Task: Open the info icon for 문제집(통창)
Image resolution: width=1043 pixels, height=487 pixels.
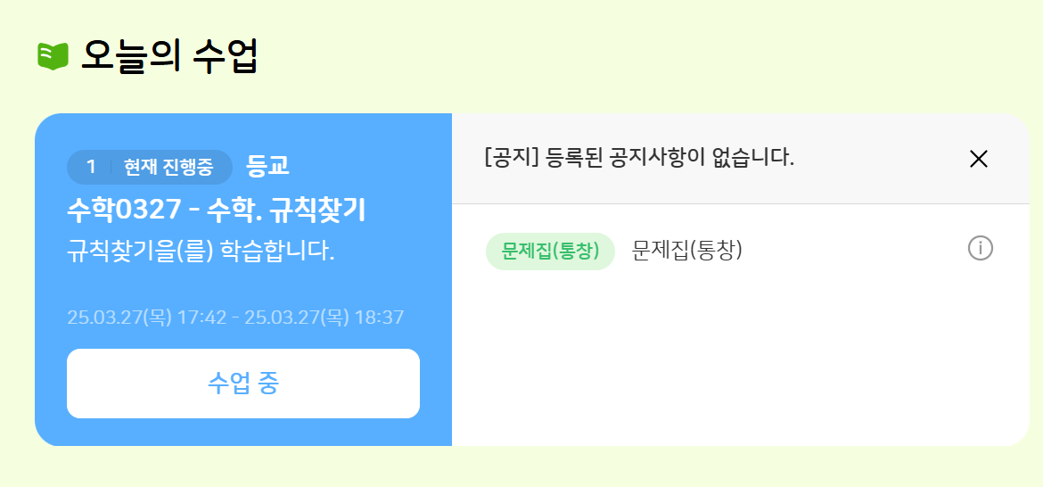Action: [980, 249]
